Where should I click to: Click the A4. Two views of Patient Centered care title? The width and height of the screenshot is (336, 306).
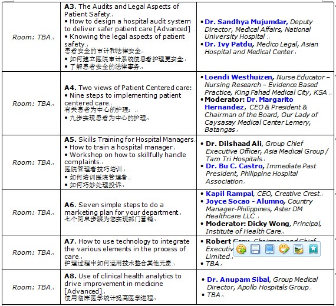tap(128, 88)
